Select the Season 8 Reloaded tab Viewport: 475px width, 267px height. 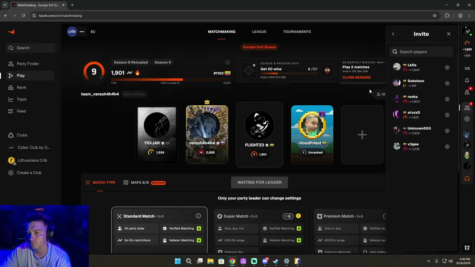(131, 62)
